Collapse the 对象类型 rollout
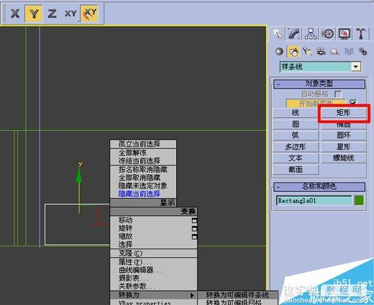Viewport: 374px width, 305px height. pyautogui.click(x=319, y=84)
